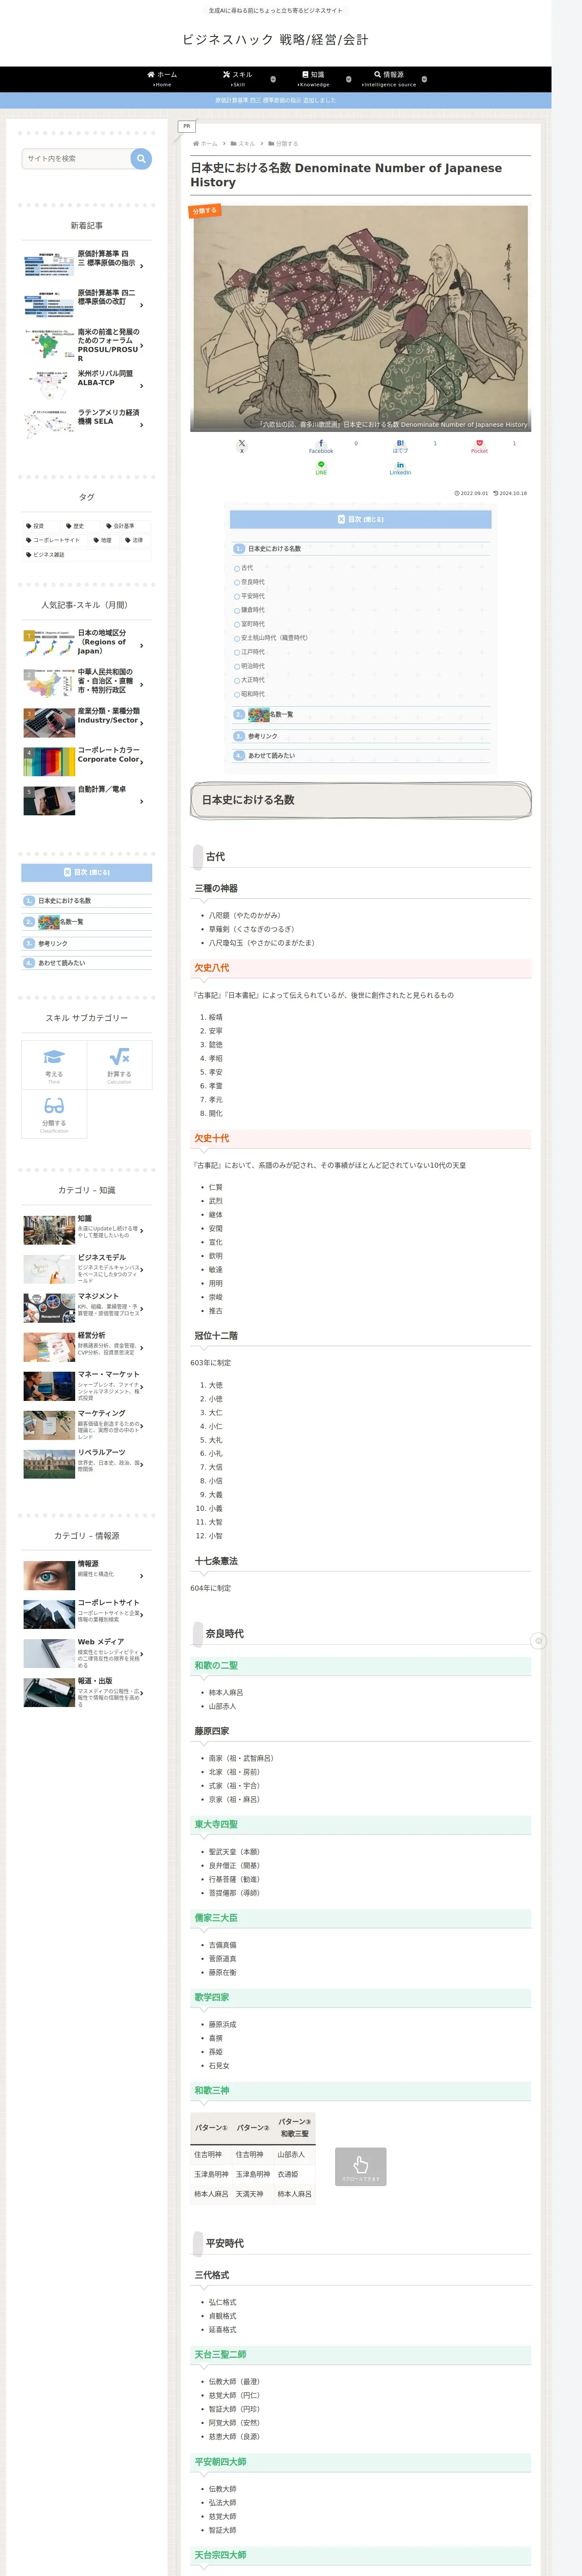Click the scroll hint icon beside 和歌三神 table

360,2166
